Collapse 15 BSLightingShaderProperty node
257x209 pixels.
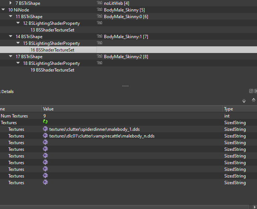click(18, 43)
